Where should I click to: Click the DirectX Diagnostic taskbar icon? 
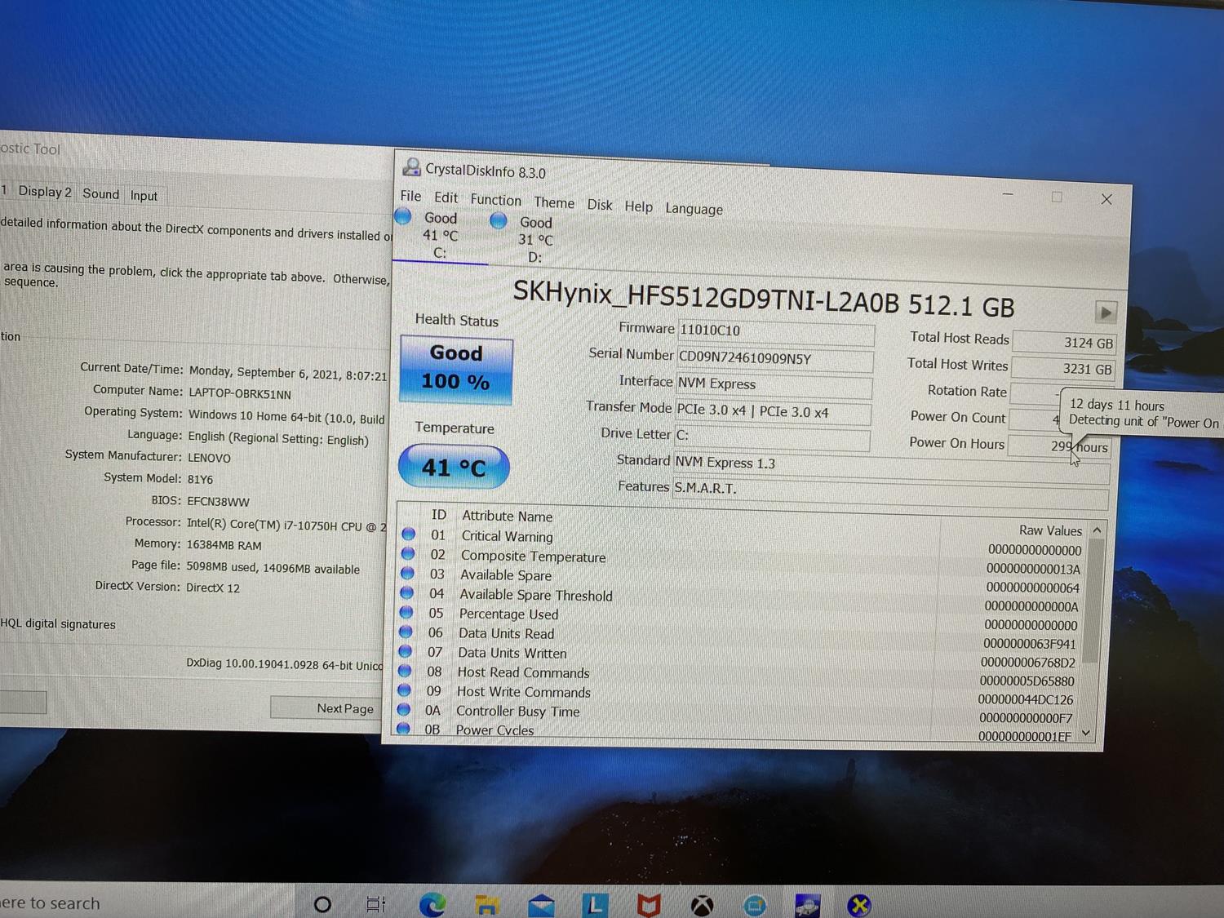point(858,905)
